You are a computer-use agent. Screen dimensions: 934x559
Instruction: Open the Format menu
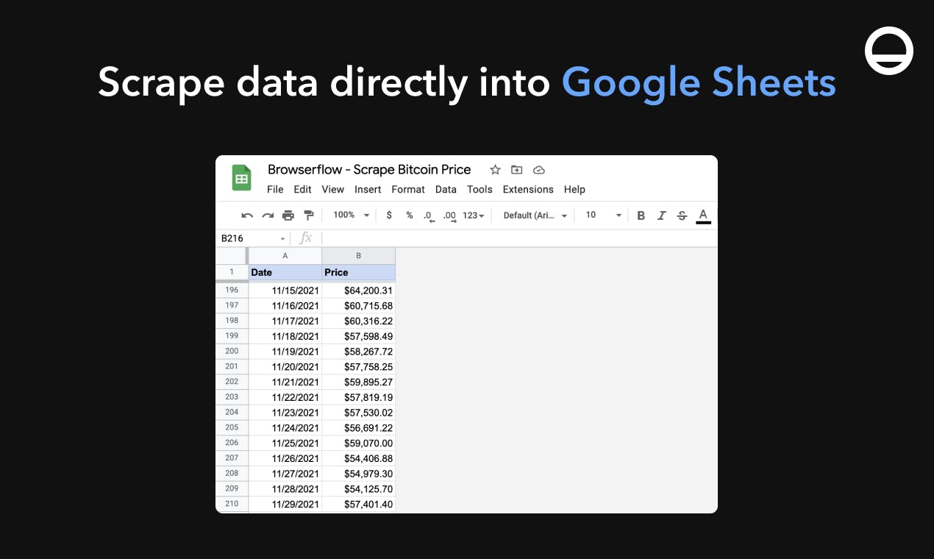pyautogui.click(x=408, y=189)
